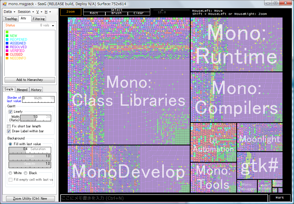Minimize the SaaG window
294x204 pixels.
pos(268,3)
